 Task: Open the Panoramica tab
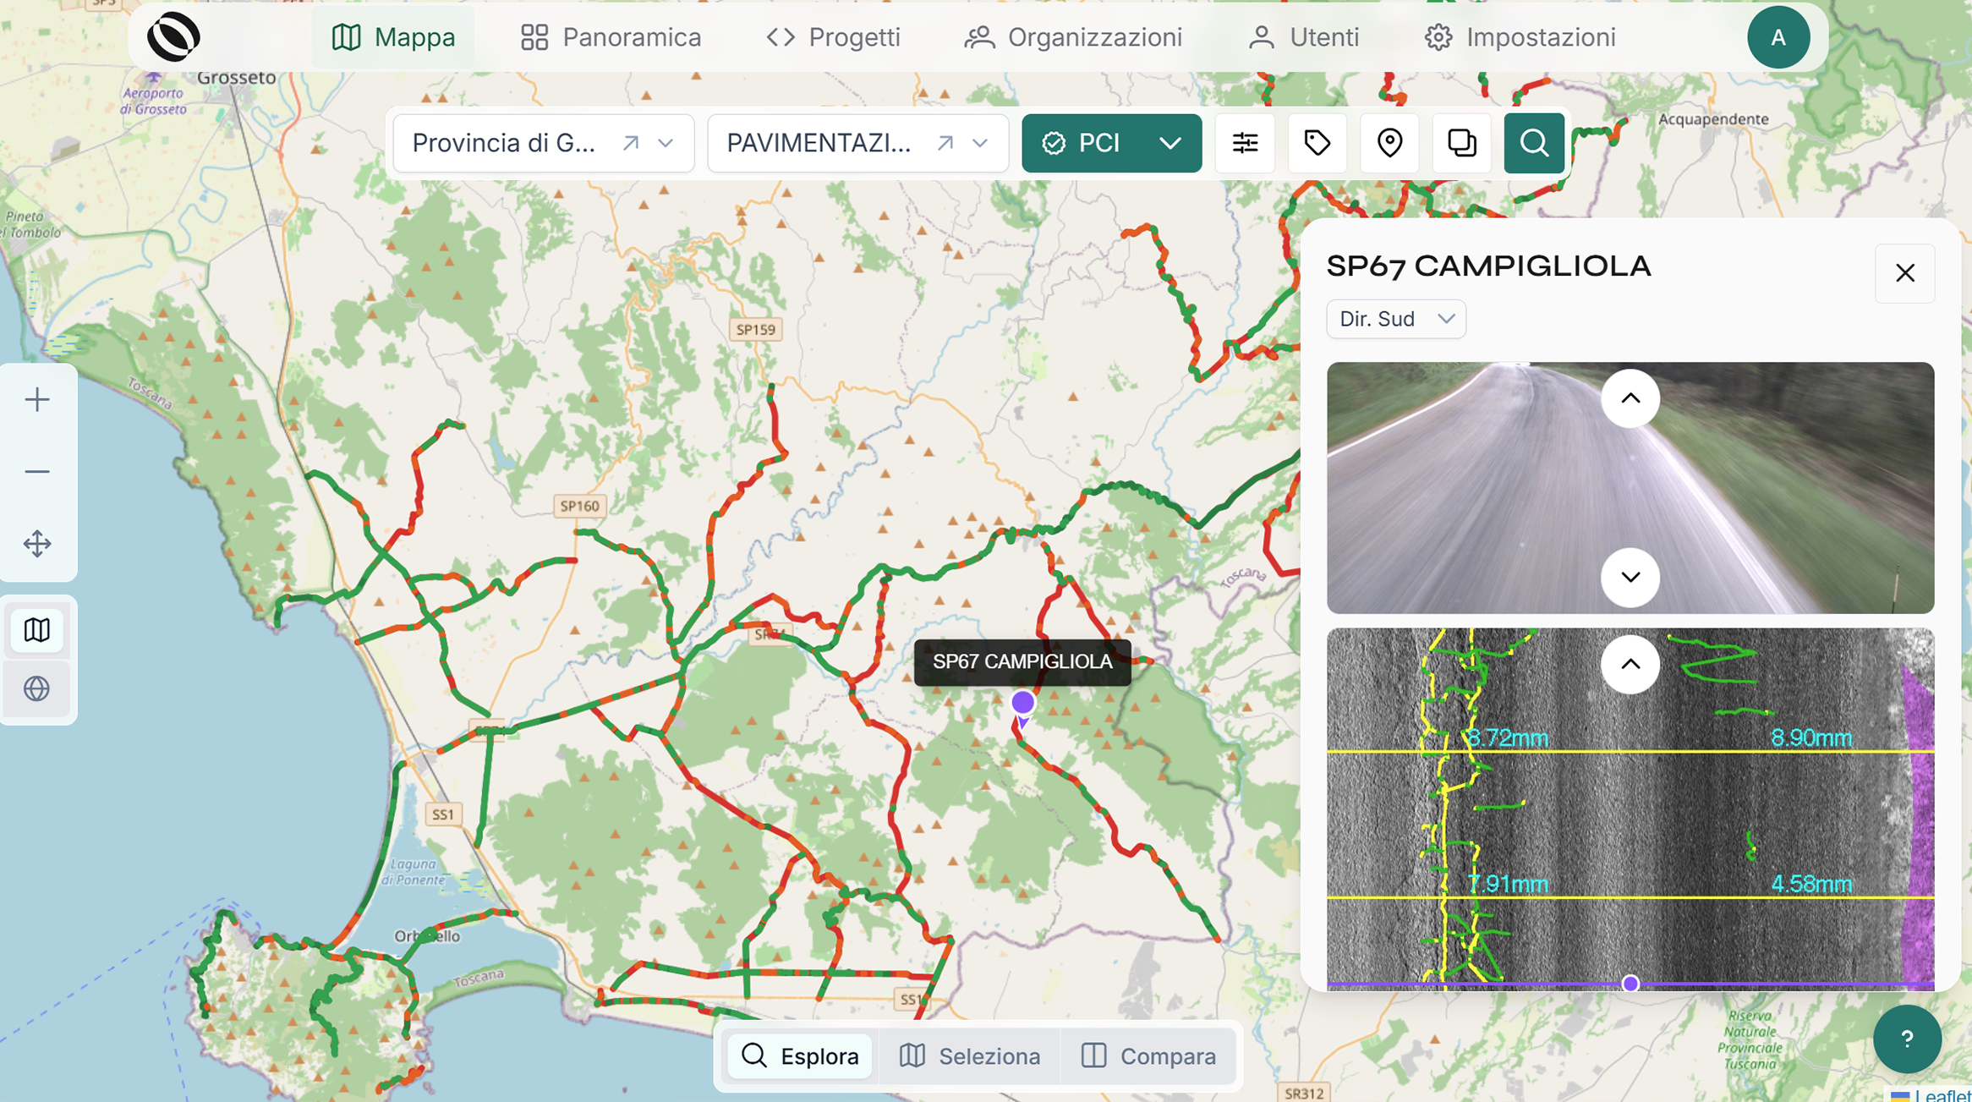tap(611, 37)
